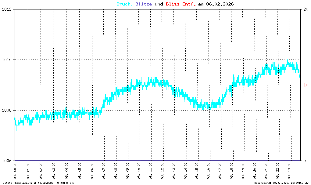
Task: Click the "Datenstand" timestamp text
Action: 282,183
